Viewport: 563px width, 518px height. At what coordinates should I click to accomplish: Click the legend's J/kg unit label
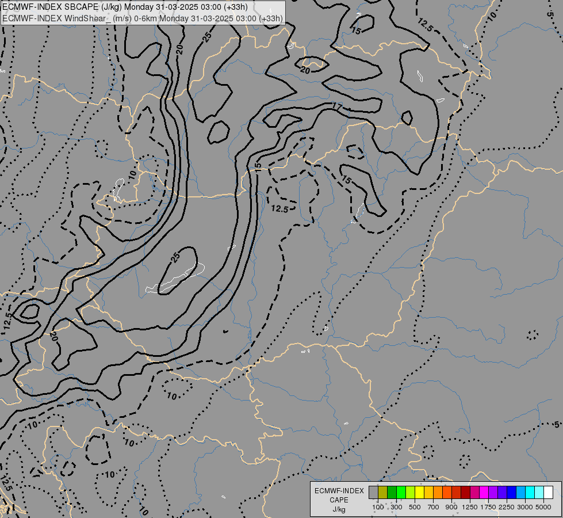(339, 509)
